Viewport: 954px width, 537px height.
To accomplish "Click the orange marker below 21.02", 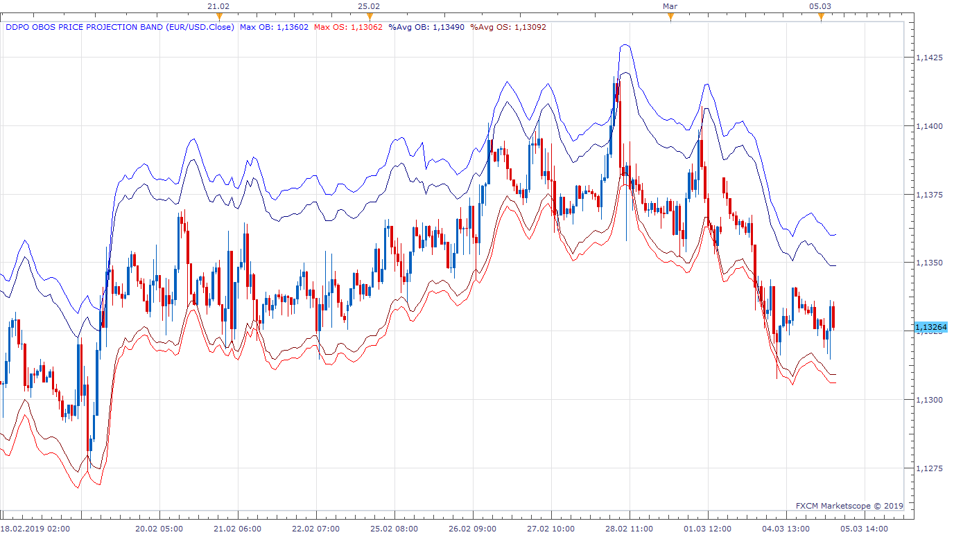I will 219,17.
